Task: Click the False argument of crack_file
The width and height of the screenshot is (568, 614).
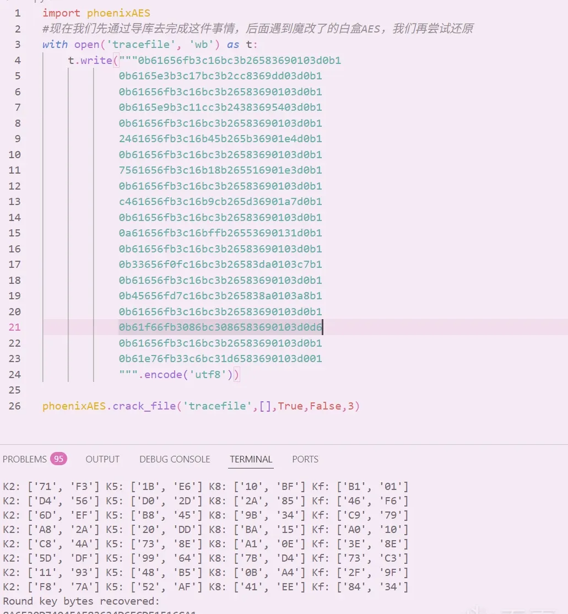Action: pyautogui.click(x=325, y=406)
